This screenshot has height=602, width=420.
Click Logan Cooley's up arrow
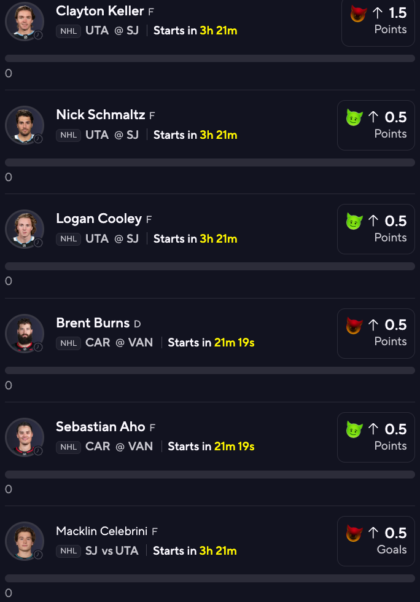tap(373, 221)
